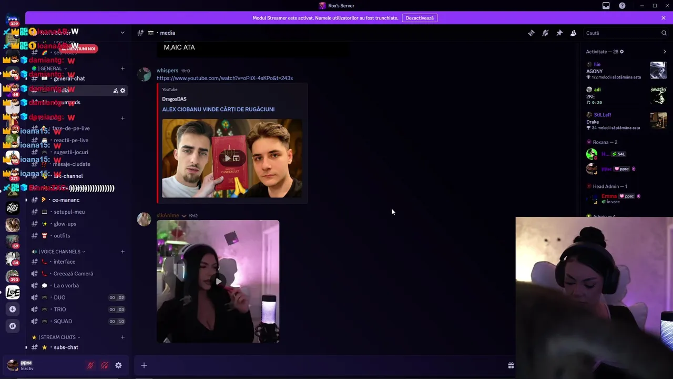
Task: Open the gift icon in message bar
Action: pos(511,365)
